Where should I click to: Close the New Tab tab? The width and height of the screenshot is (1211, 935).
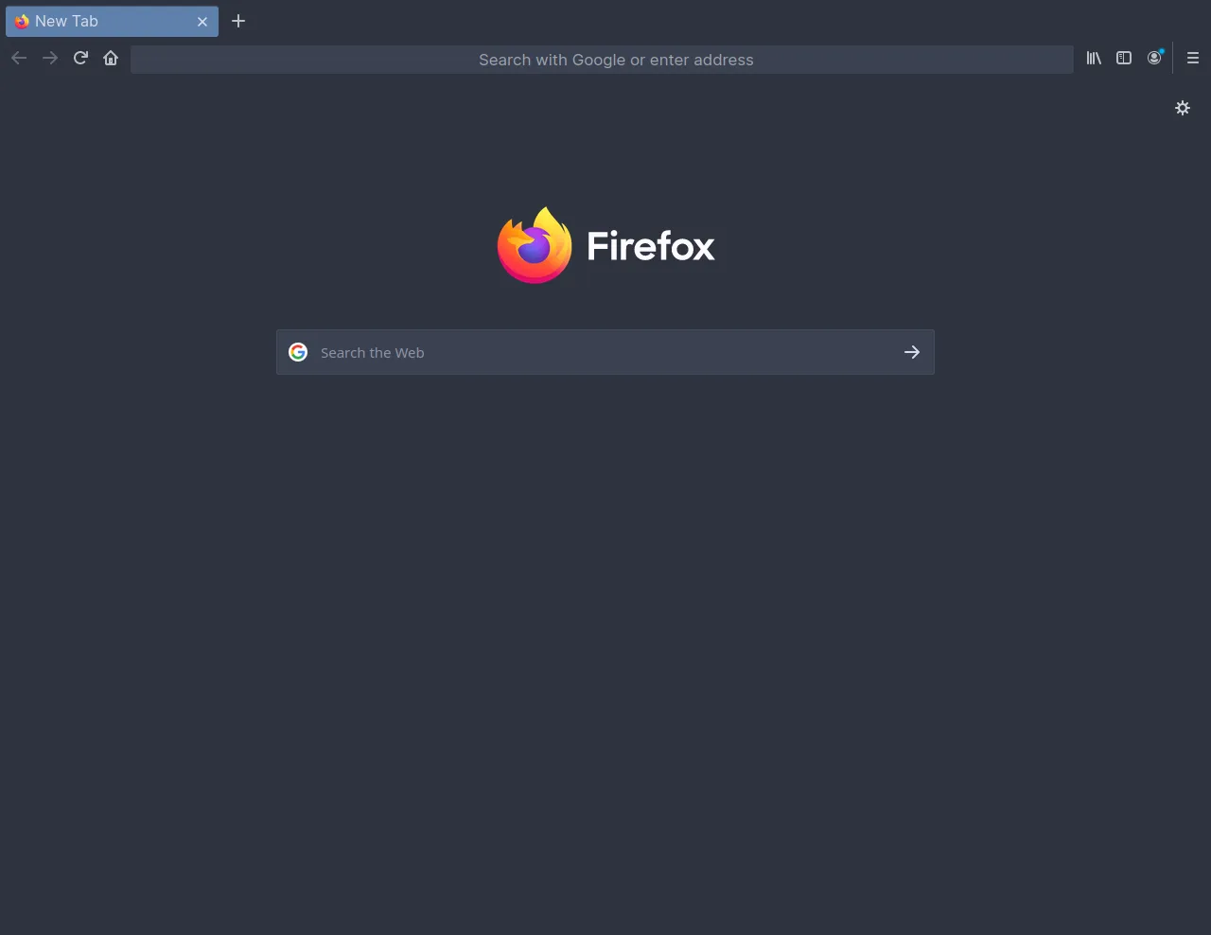tap(202, 22)
